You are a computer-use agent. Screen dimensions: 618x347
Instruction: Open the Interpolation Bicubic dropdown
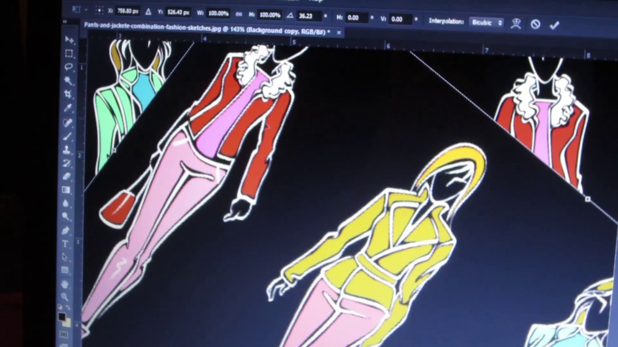[x=487, y=22]
